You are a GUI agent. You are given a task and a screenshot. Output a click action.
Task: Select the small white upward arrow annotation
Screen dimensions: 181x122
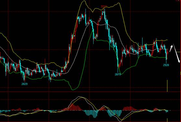click(x=171, y=48)
